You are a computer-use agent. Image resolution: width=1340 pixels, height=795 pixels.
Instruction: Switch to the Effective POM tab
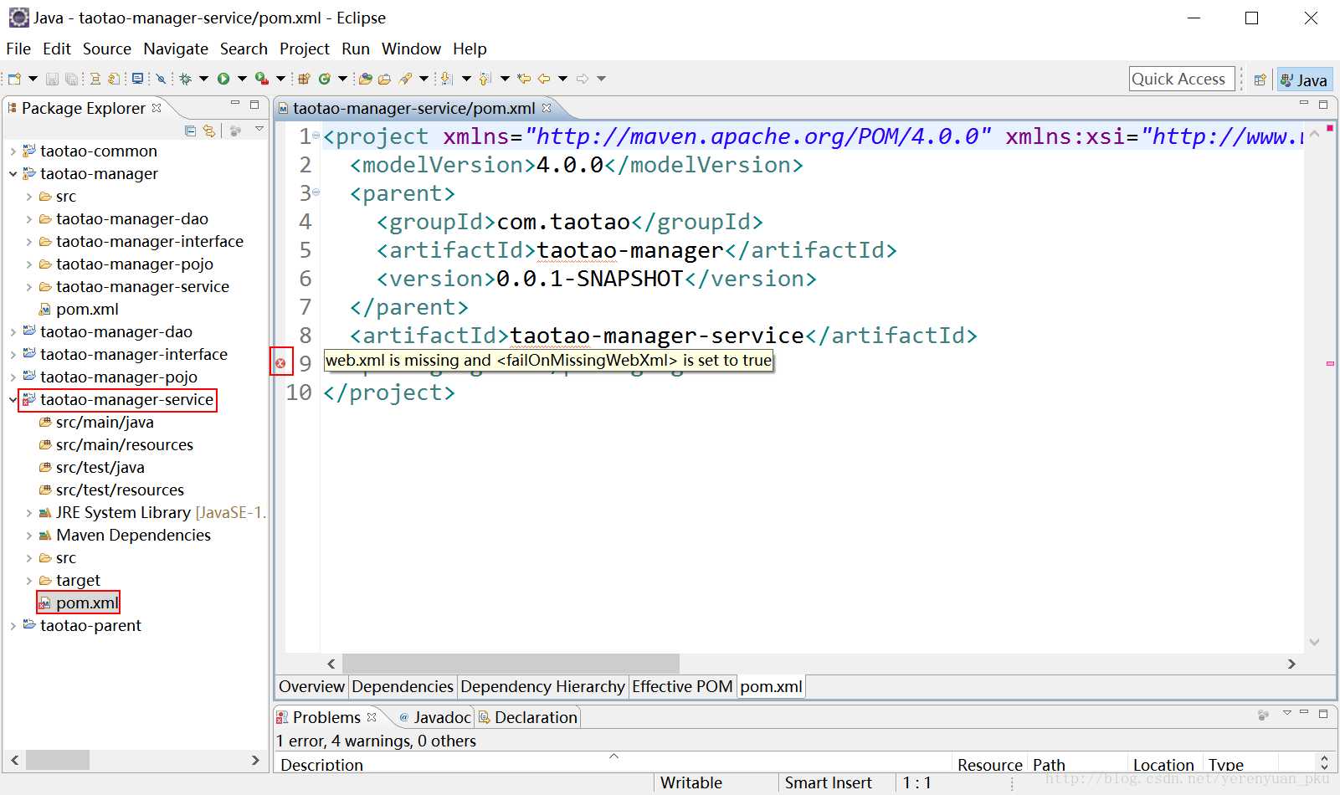(x=682, y=686)
